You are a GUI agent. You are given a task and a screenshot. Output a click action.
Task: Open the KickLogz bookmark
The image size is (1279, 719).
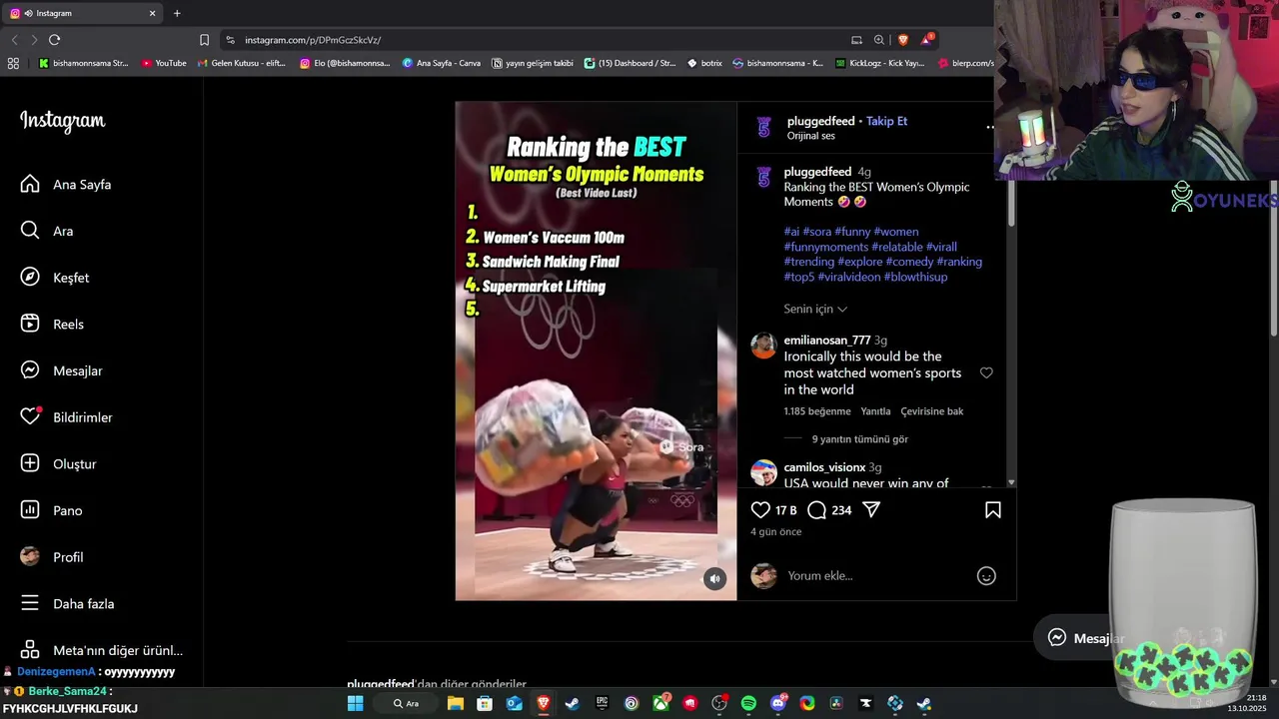pos(879,63)
